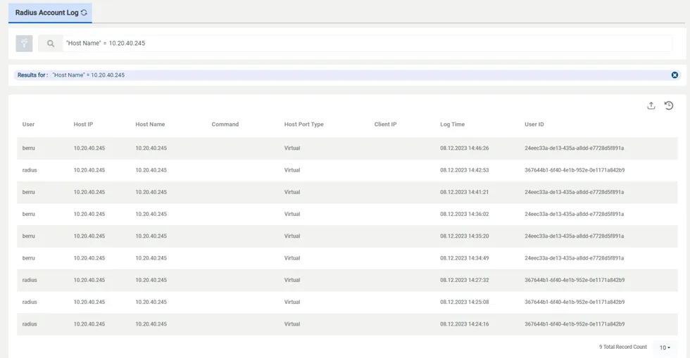Image resolution: width=690 pixels, height=358 pixels.
Task: Click User ID in the 14:42:53 row
Action: click(x=575, y=170)
